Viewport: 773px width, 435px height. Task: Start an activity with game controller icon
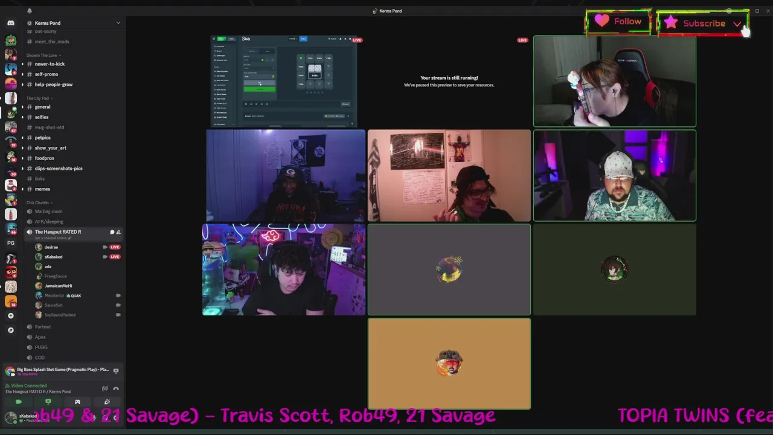(77, 402)
